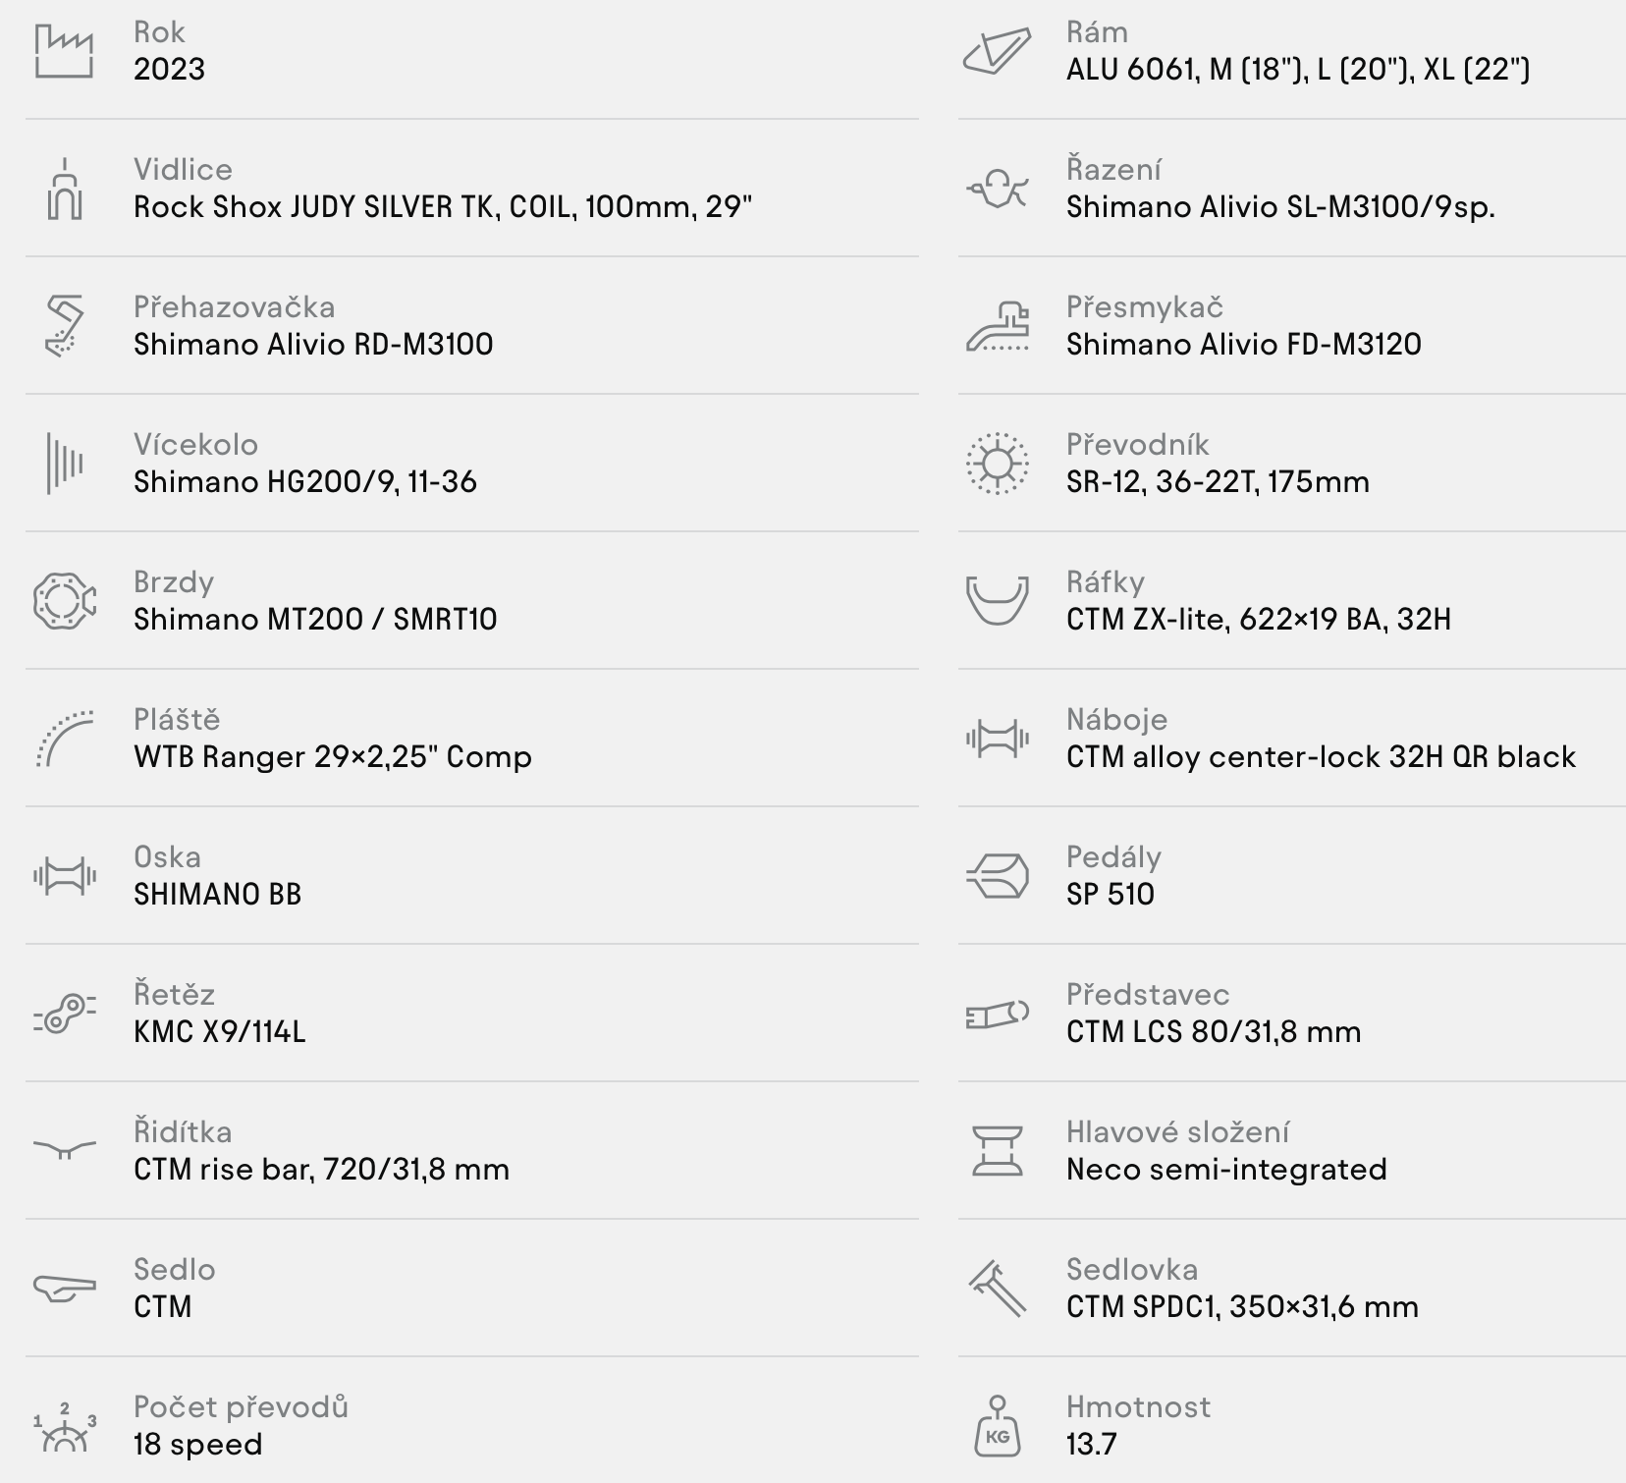Click the saddle icon beside Sedlo

point(64,1288)
